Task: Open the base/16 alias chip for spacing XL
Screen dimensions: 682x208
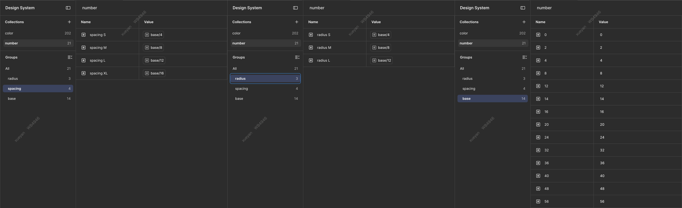Action: click(x=154, y=73)
